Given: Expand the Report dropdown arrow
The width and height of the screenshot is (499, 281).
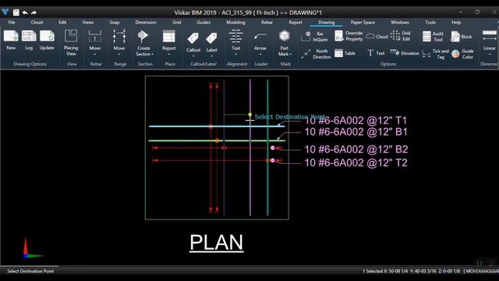Looking at the screenshot, I should click(x=169, y=55).
